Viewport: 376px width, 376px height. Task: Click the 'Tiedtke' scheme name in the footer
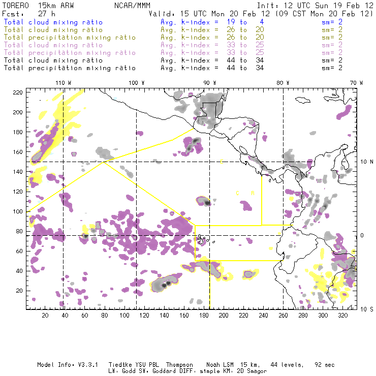click(120, 365)
